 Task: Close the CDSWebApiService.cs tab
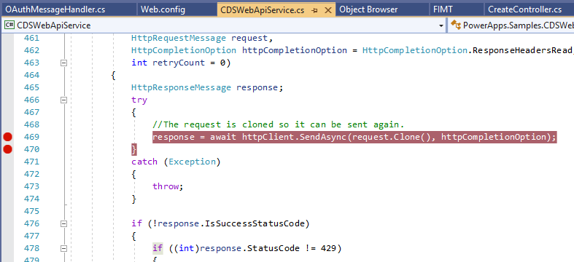328,10
